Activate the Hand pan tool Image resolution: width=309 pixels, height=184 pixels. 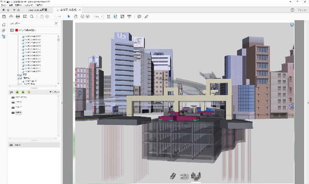[x=76, y=17]
